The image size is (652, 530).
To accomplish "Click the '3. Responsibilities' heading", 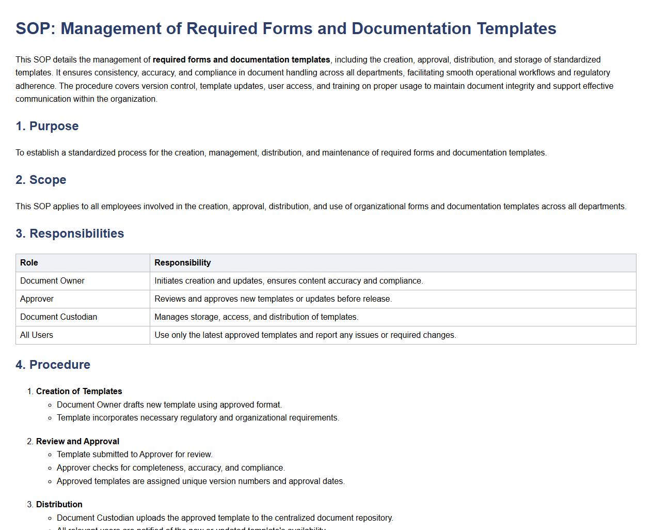I will [70, 233].
